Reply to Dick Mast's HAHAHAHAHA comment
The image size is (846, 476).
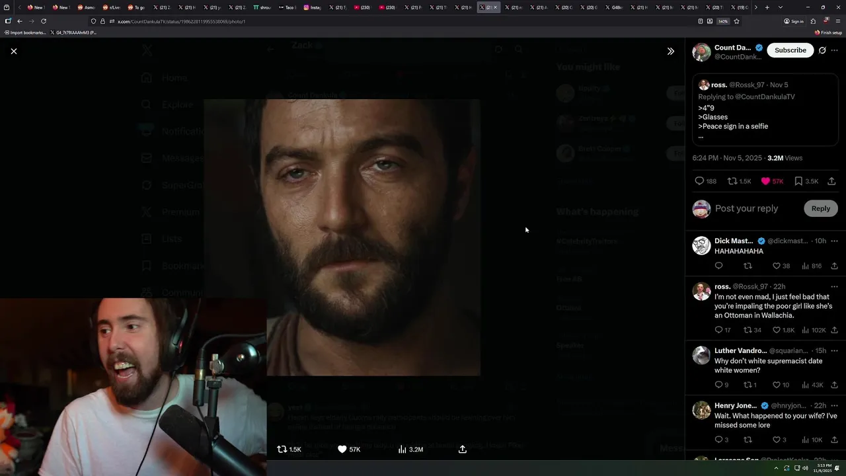718,266
